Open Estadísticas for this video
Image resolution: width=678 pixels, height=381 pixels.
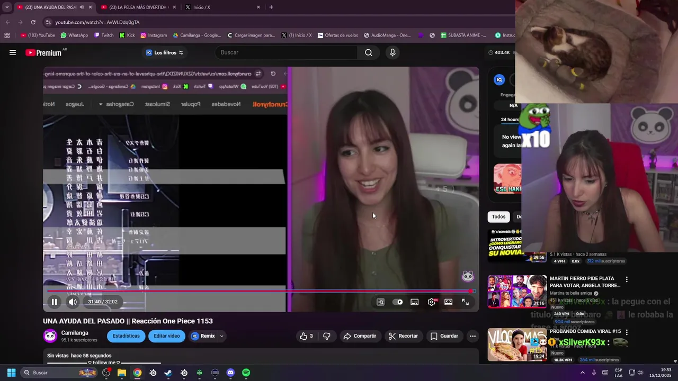(x=126, y=336)
